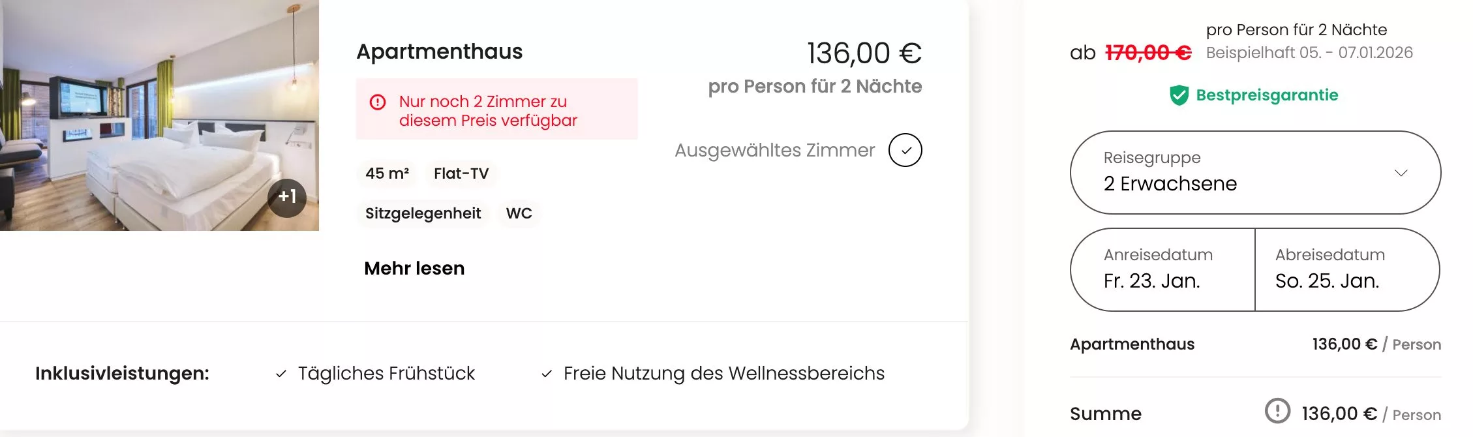
Task: Open the Reisegruppe dropdown chevron
Action: tap(1401, 173)
